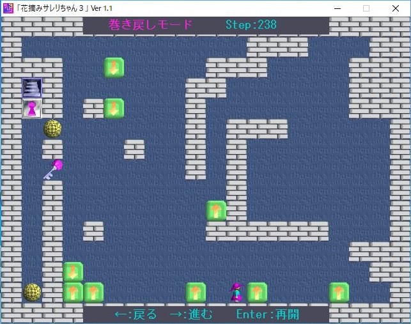The height and width of the screenshot is (324, 411).
Task: Click the green up-arrow block mid-maze
Action: coord(216,210)
